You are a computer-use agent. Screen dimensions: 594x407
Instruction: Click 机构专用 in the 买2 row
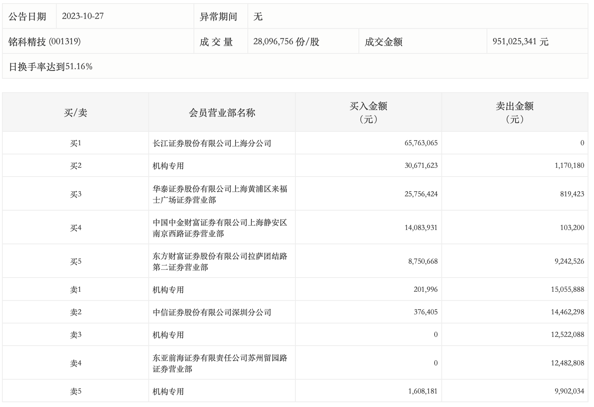168,166
